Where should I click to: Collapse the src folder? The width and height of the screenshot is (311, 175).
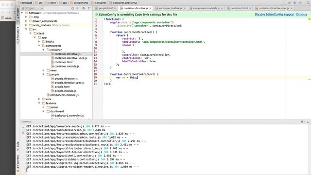26,29
